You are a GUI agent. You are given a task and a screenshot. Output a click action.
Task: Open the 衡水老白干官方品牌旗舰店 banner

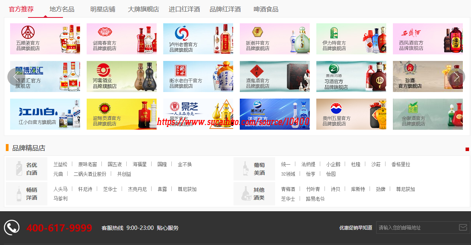click(198, 76)
